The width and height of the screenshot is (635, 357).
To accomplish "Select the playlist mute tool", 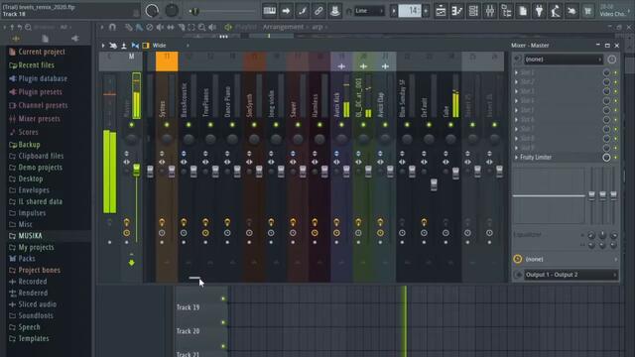I will tap(160, 27).
